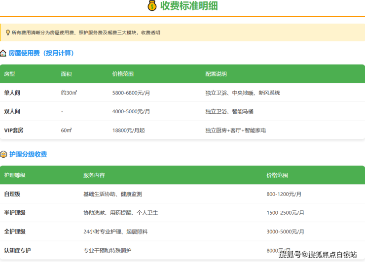
Task: Select the 半护理级 care level row
Action: (15, 213)
